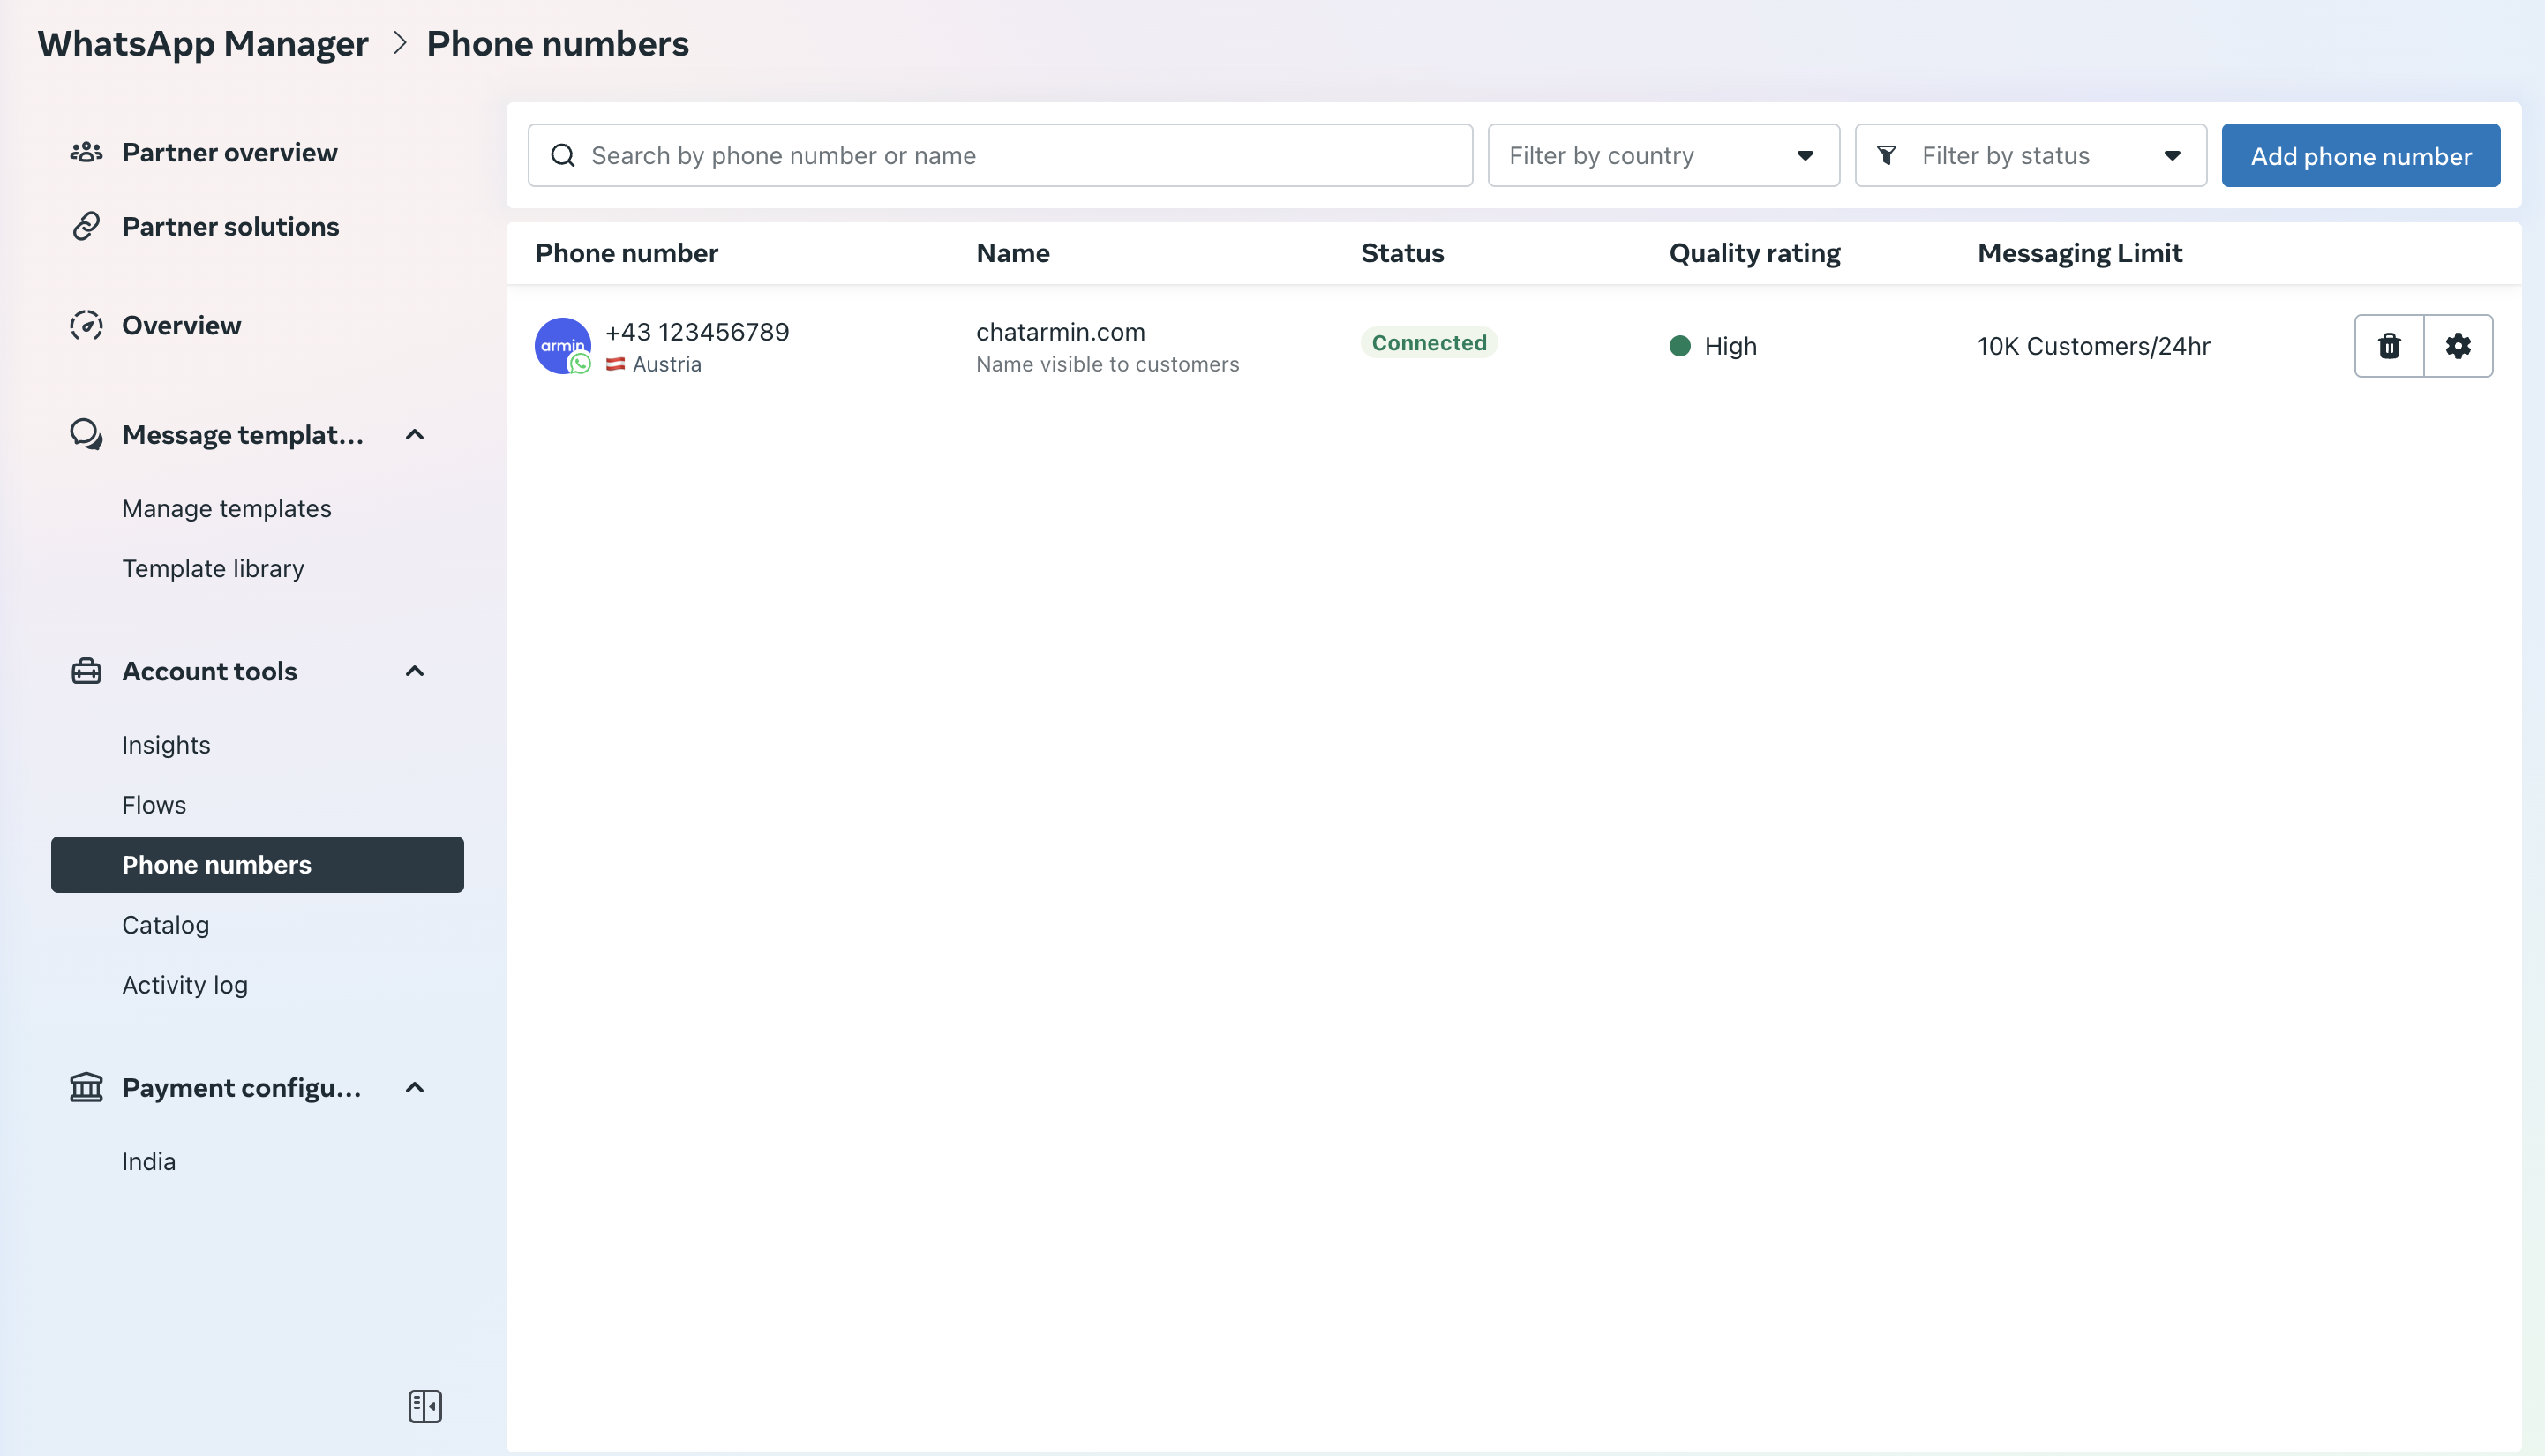
Task: Collapse the sidebar using the panel icon
Action: pos(425,1406)
